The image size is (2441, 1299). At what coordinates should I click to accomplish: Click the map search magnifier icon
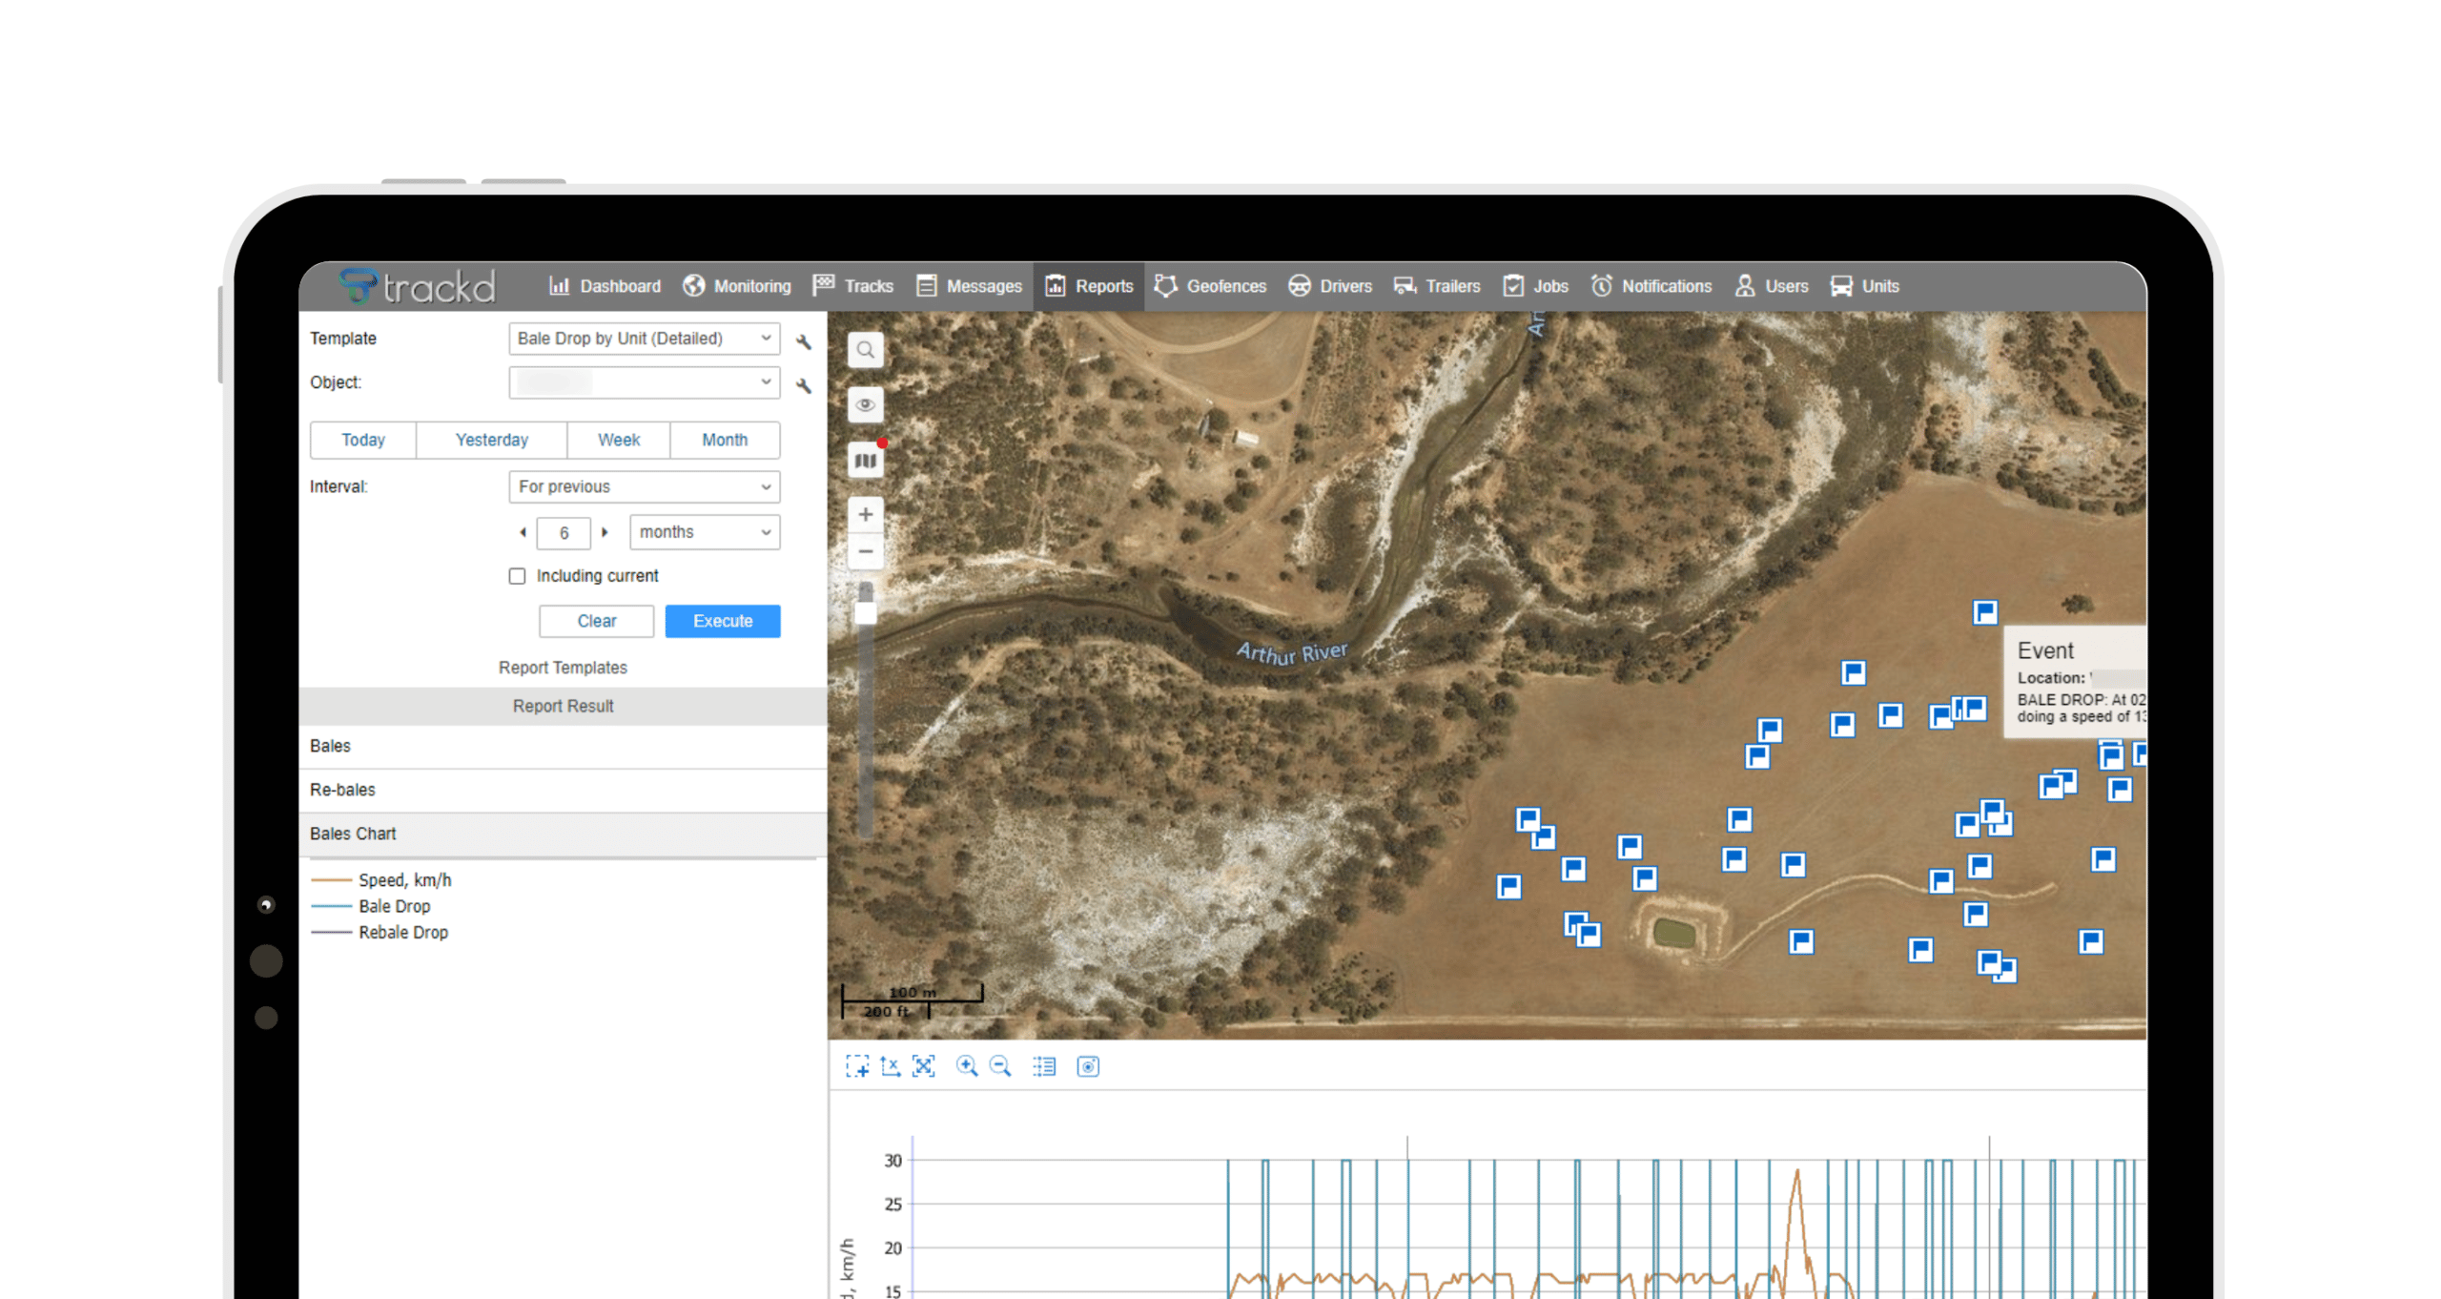pyautogui.click(x=865, y=350)
